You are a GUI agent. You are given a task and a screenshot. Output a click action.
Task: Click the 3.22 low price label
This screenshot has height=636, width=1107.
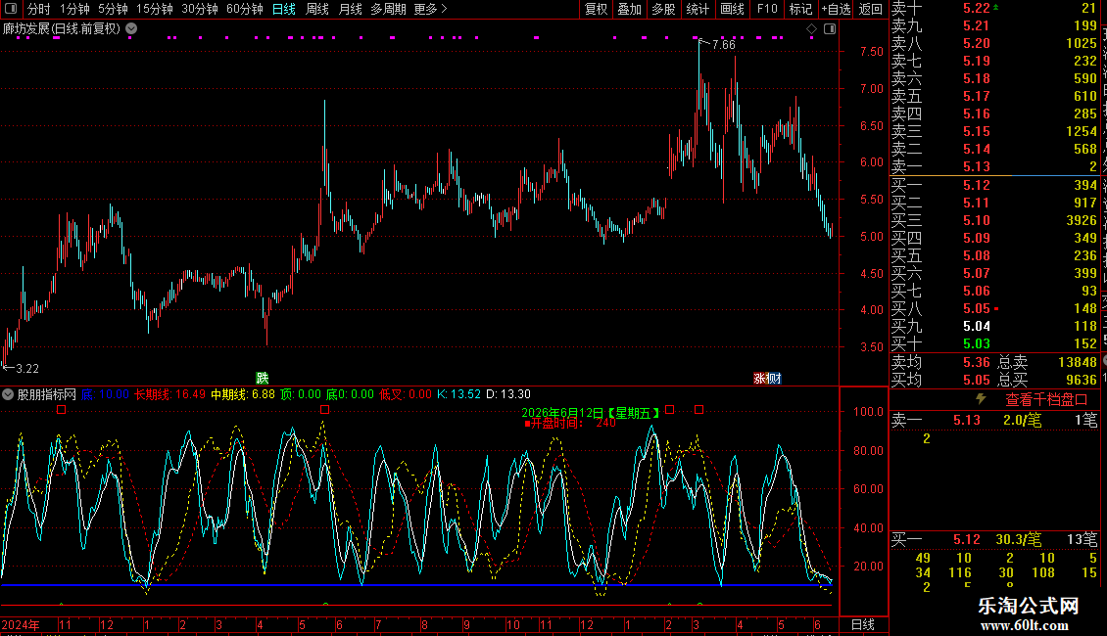pyautogui.click(x=26, y=369)
